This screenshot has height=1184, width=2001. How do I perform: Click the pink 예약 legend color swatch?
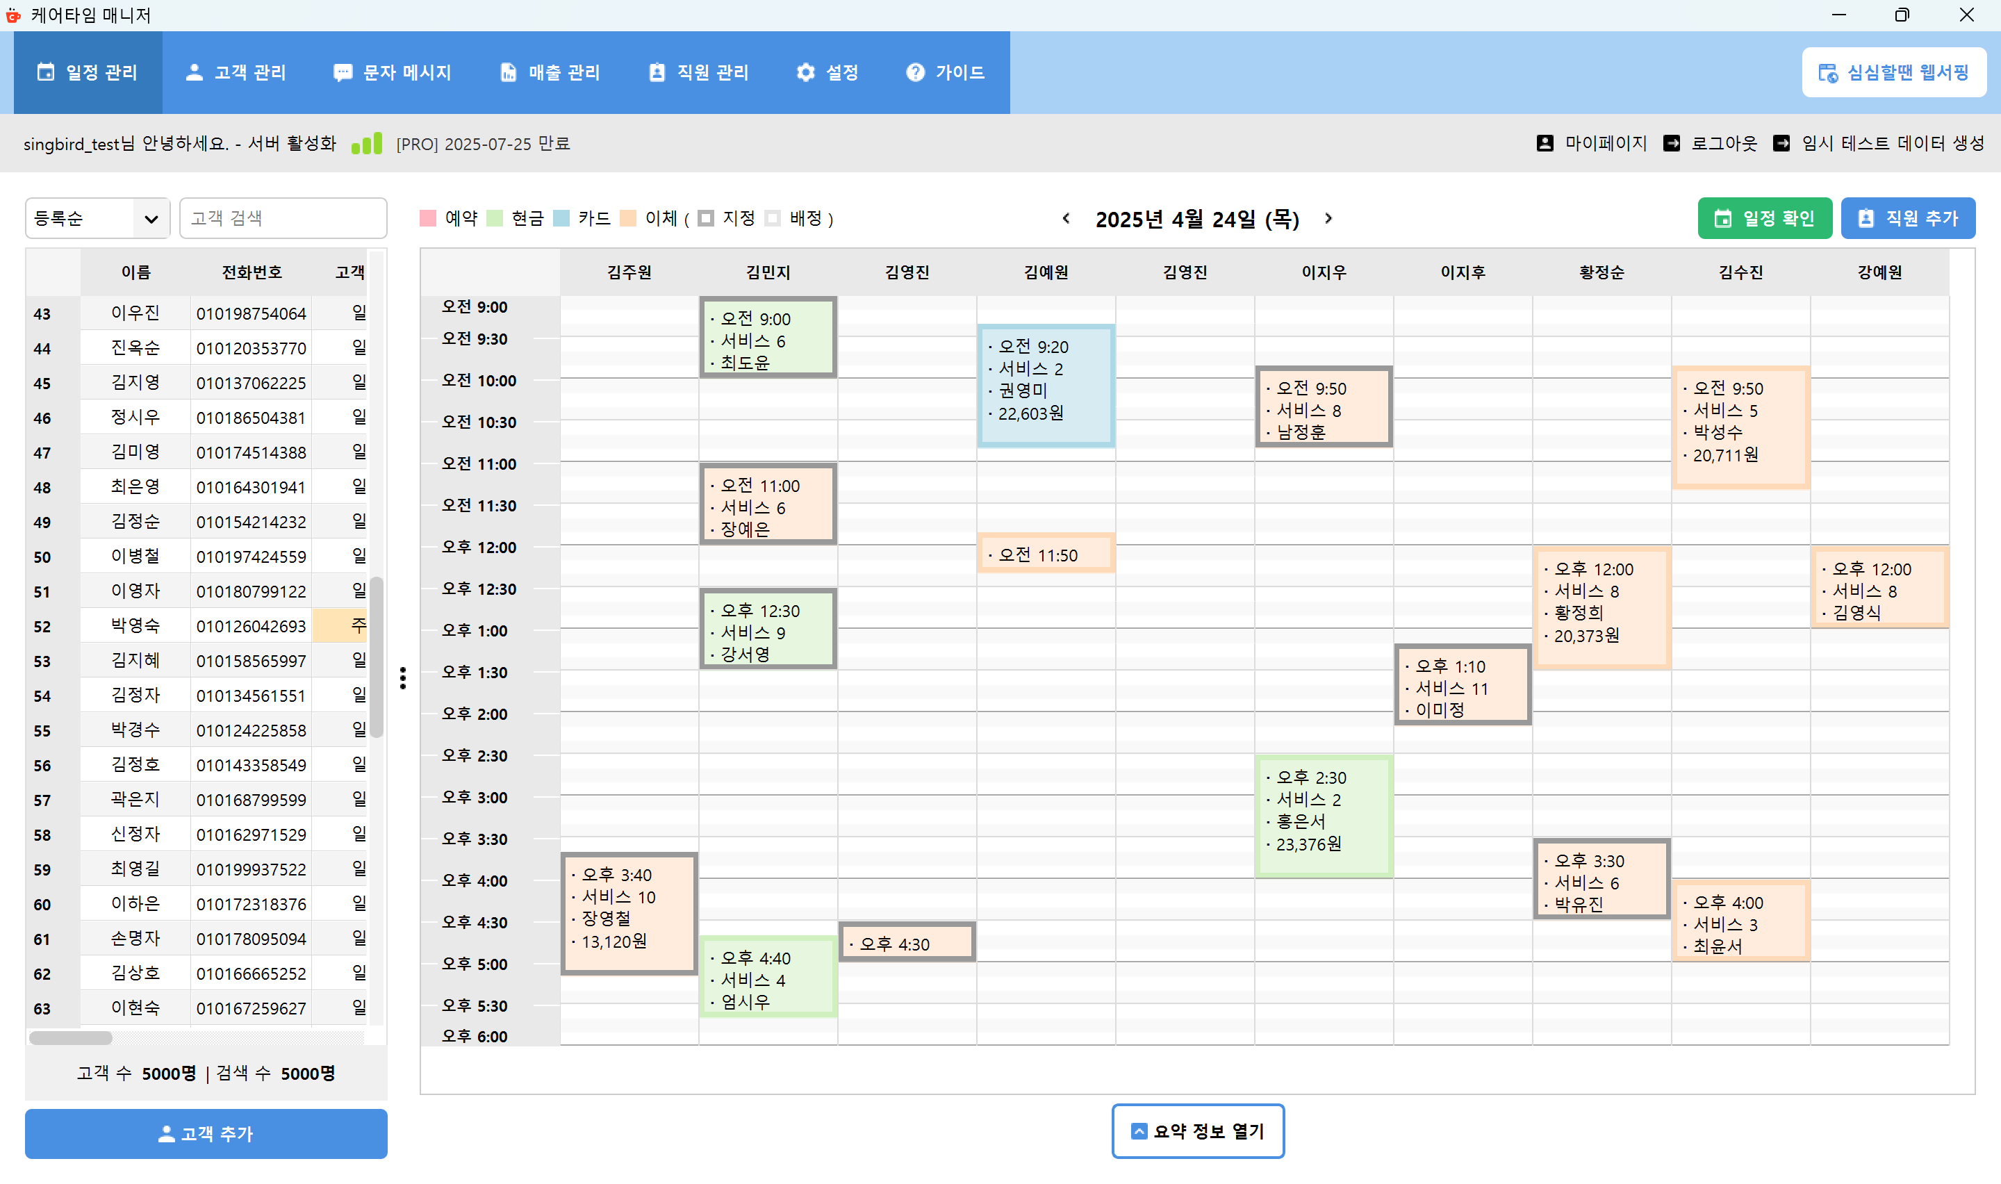coord(428,219)
